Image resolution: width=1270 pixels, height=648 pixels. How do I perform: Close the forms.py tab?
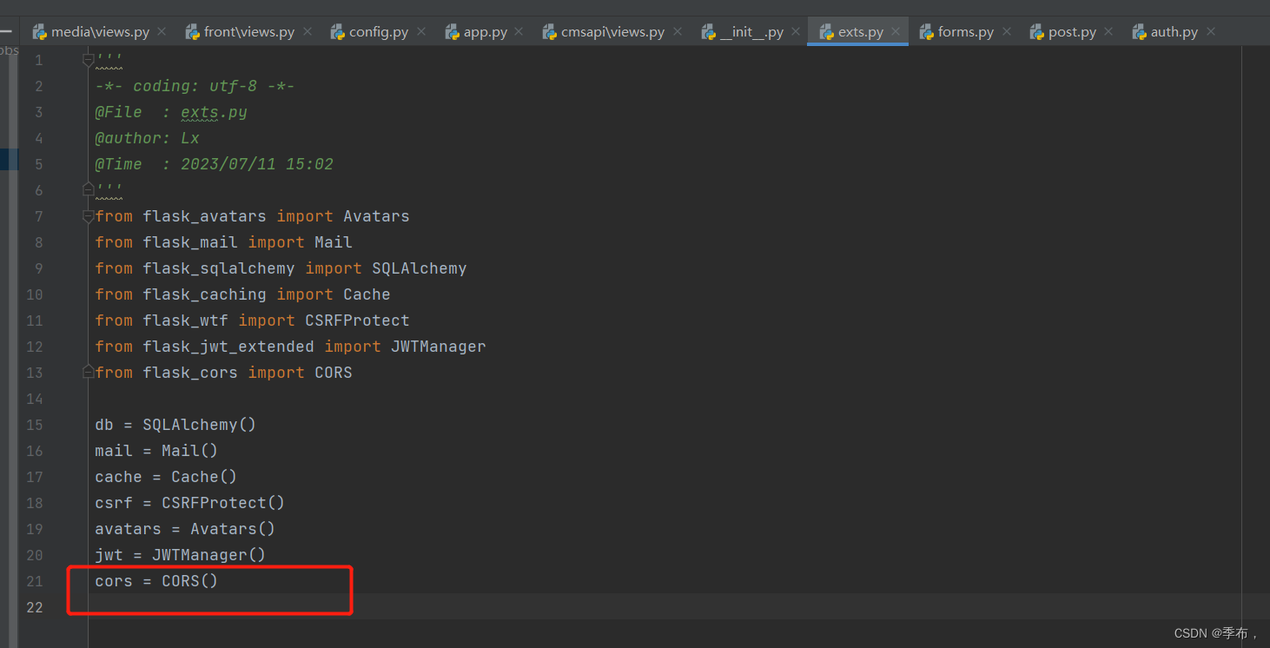tap(1006, 31)
